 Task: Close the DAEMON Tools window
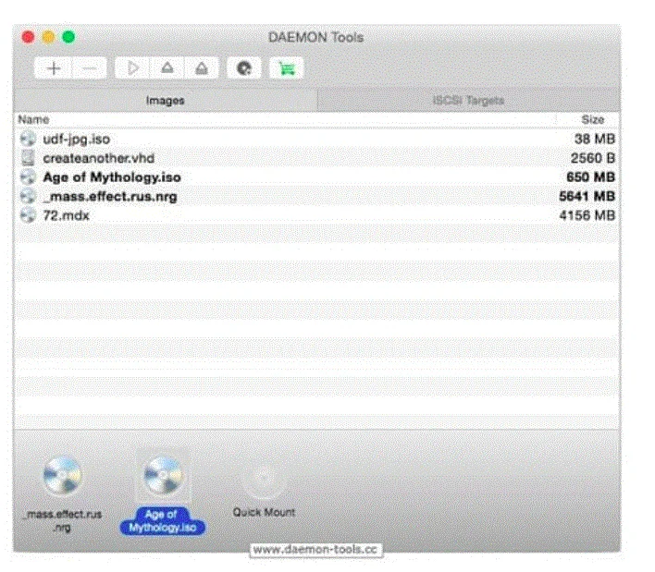28,37
